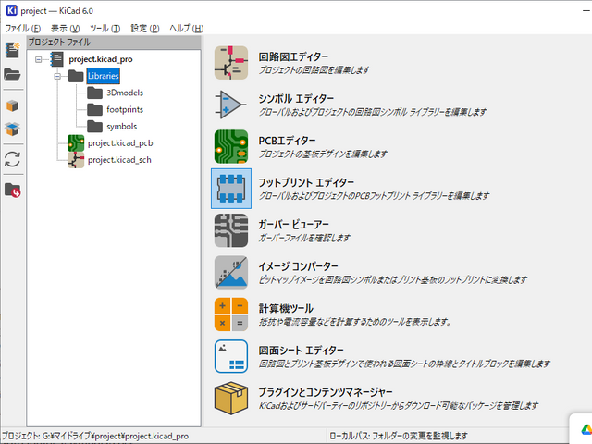Click the KiCad logo in the title bar

tap(12, 10)
